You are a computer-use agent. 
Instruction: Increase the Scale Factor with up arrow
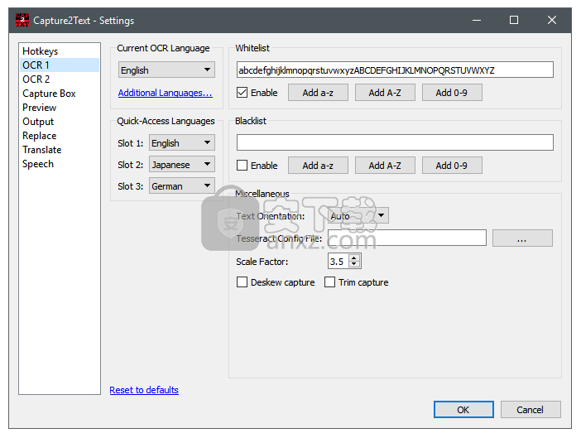point(354,258)
